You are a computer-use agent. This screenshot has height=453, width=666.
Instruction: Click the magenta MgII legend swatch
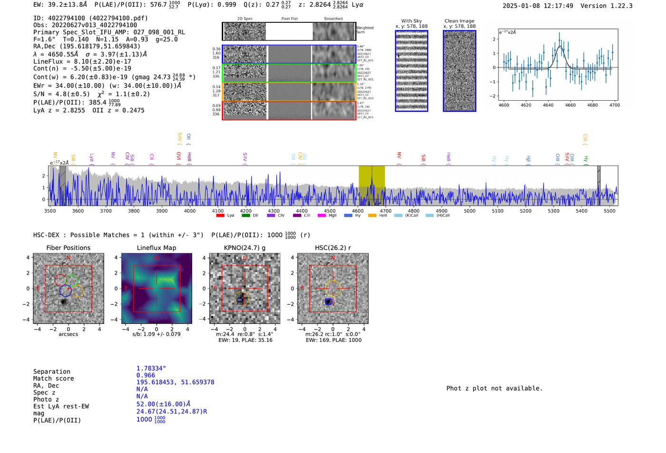tap(322, 215)
